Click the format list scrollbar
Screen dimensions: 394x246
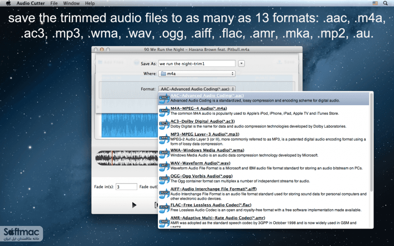click(371, 142)
